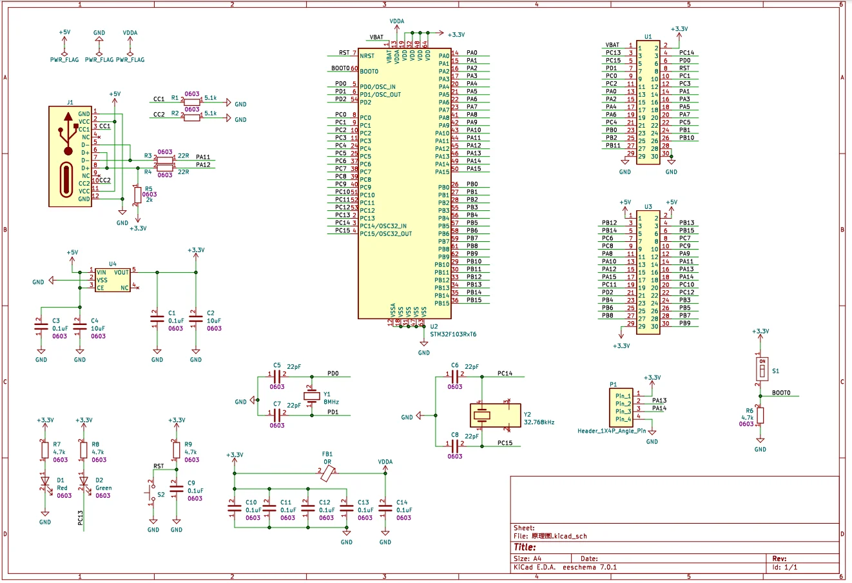Click the Rev field in title block
This screenshot has width=852, height=583.
point(780,558)
